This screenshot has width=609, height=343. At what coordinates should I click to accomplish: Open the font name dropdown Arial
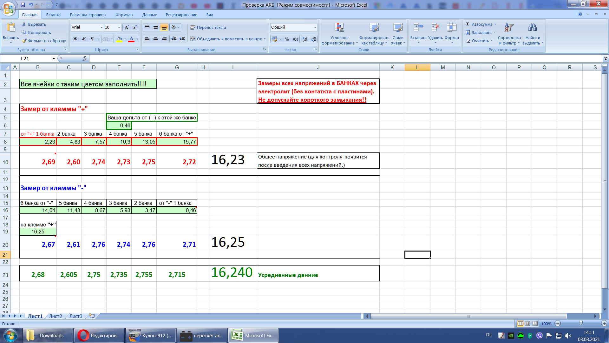coord(101,27)
